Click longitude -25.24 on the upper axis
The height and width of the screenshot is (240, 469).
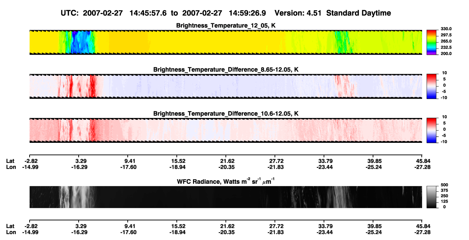click(373, 167)
